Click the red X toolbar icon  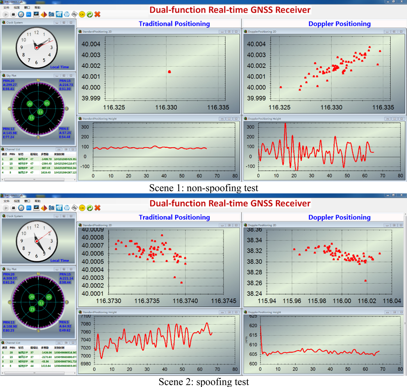(97, 14)
